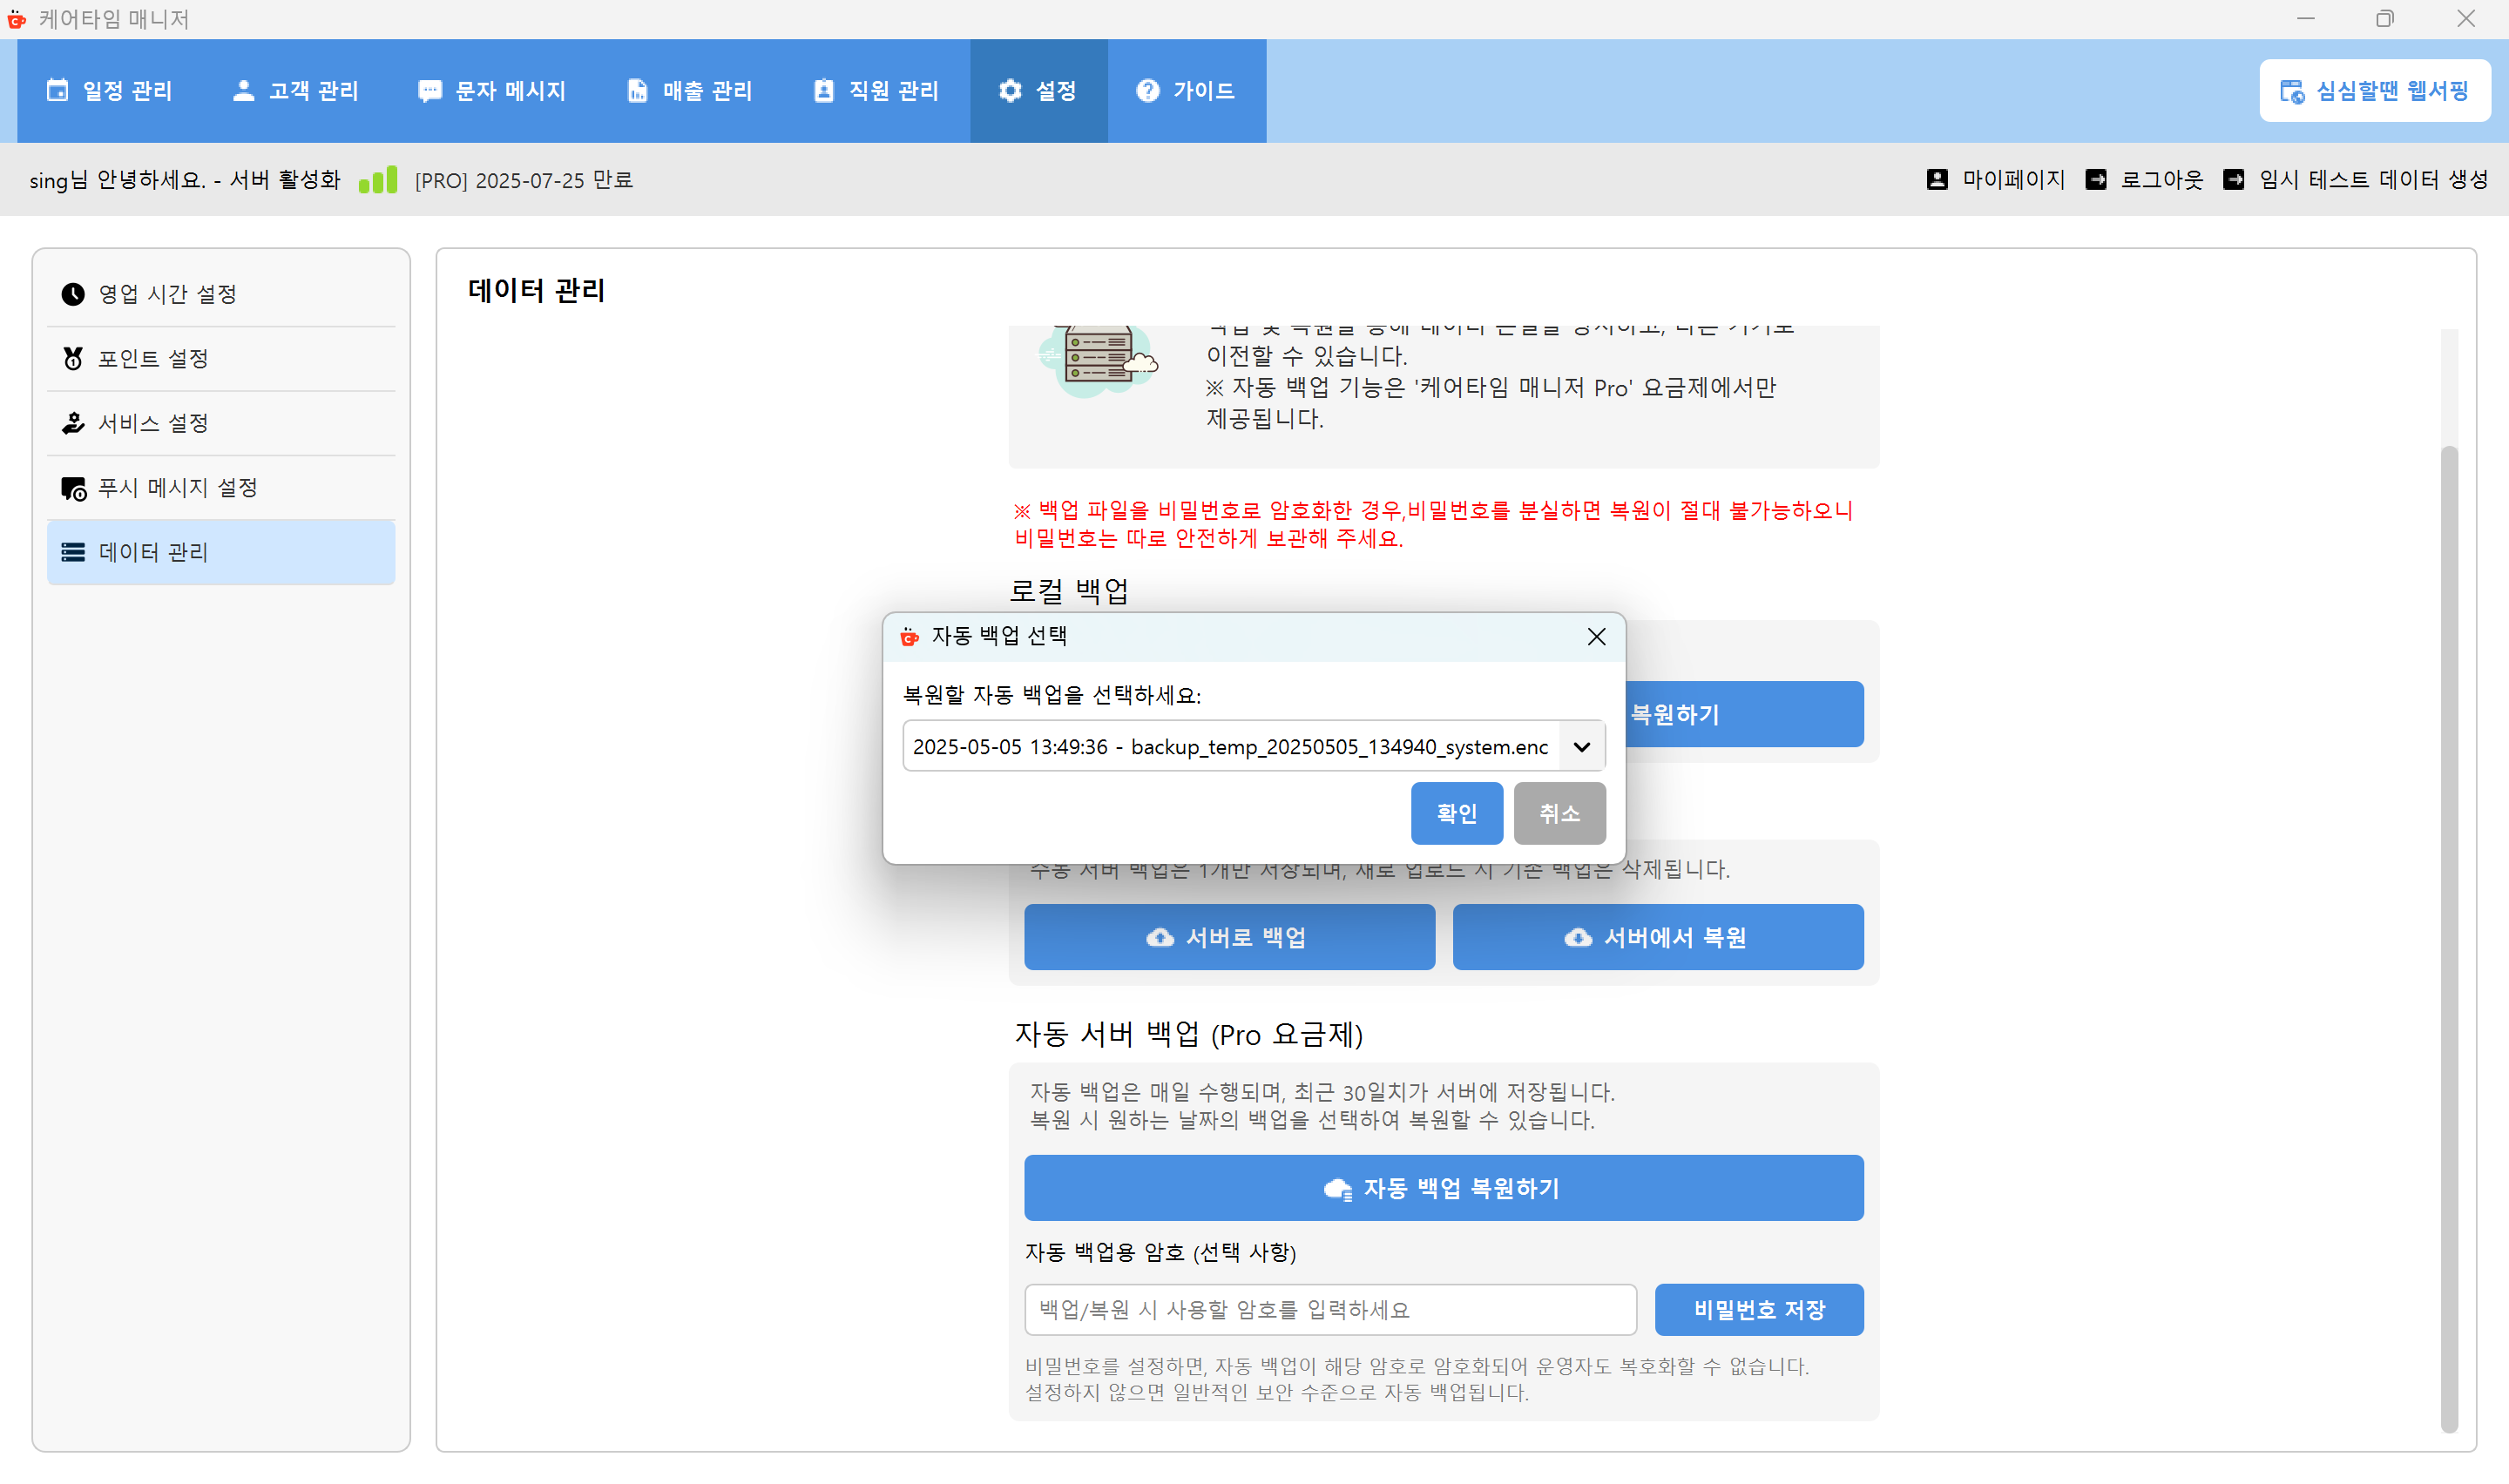Cancel with the 취소 button
2509x1484 pixels.
1559,814
